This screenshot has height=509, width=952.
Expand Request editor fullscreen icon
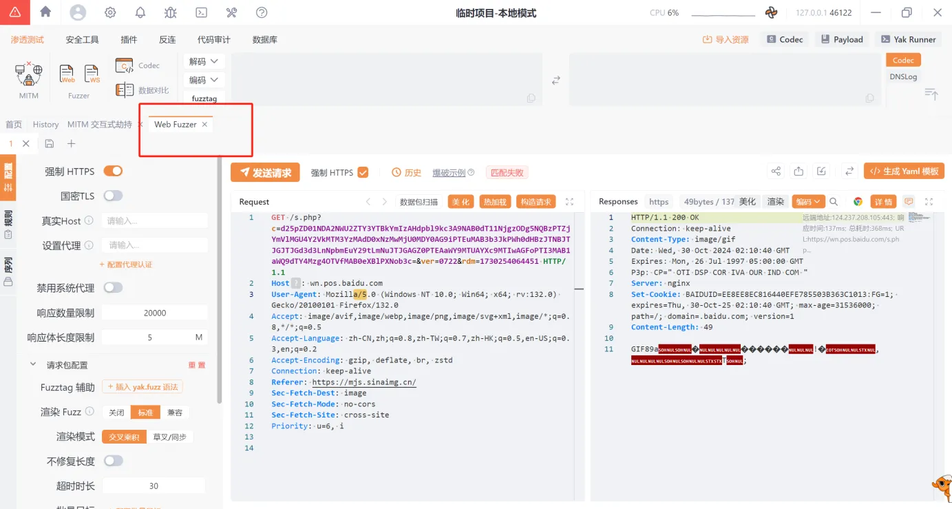point(569,202)
